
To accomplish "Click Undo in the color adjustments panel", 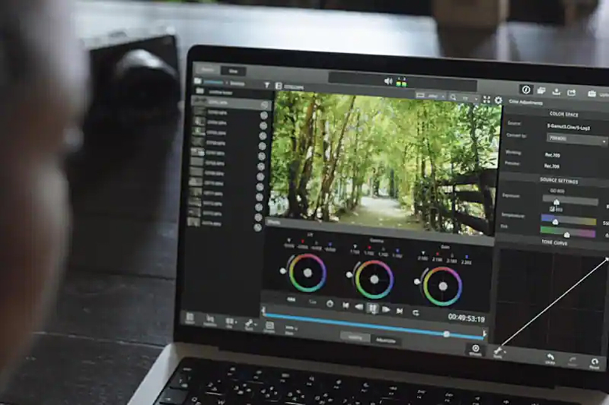I will coord(551,359).
